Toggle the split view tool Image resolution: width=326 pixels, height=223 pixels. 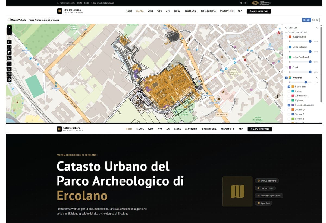click(x=9, y=74)
